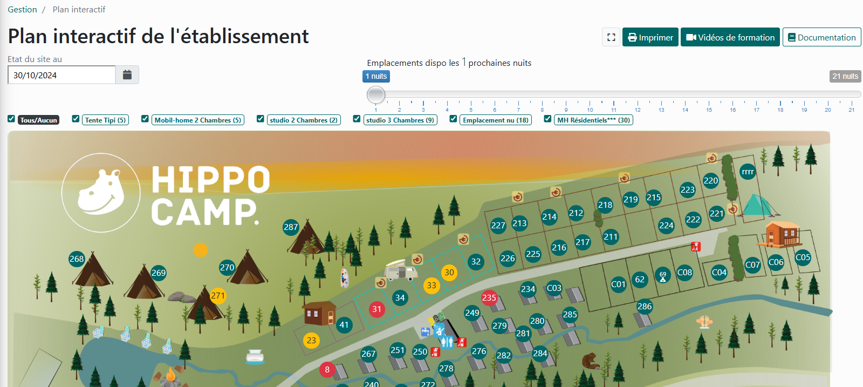Image resolution: width=863 pixels, height=387 pixels.
Task: Disable the Emplacement nu filter
Action: click(454, 119)
